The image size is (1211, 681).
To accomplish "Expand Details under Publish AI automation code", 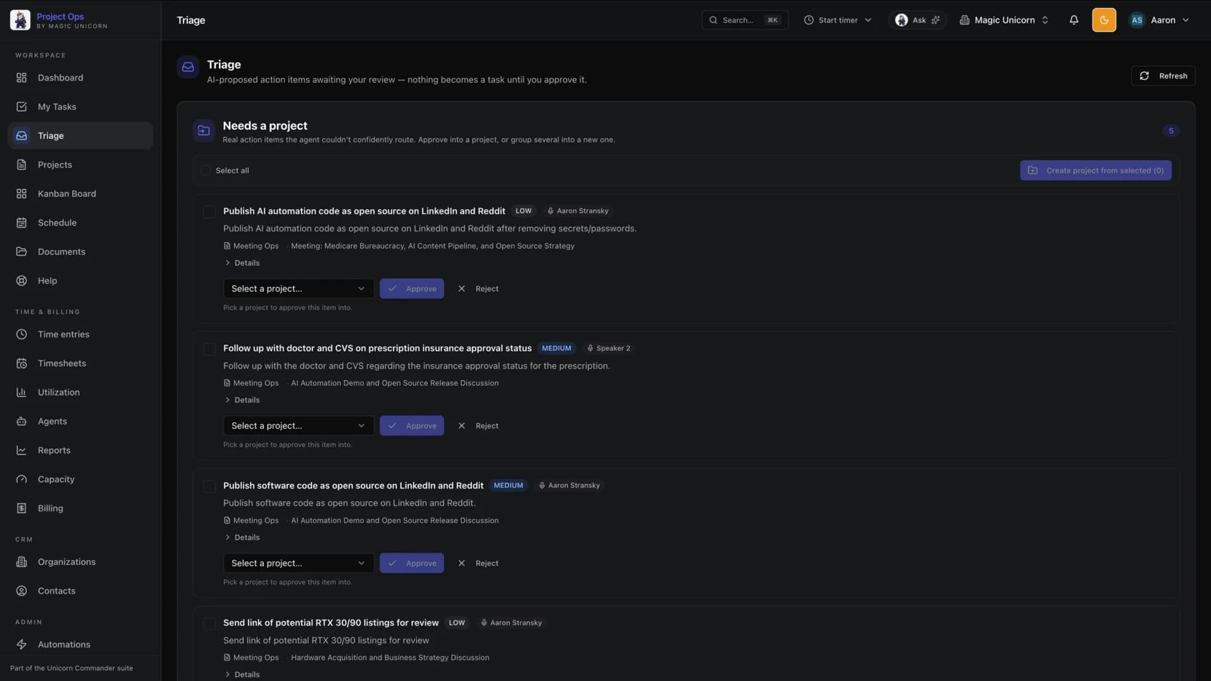I will tap(242, 263).
